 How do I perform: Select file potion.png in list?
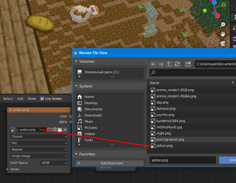(191, 146)
